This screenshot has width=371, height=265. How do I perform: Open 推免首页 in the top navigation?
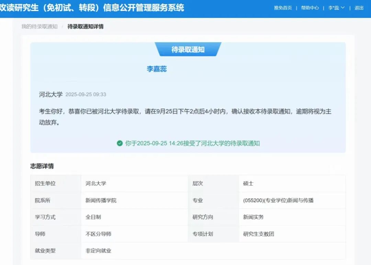(x=283, y=8)
